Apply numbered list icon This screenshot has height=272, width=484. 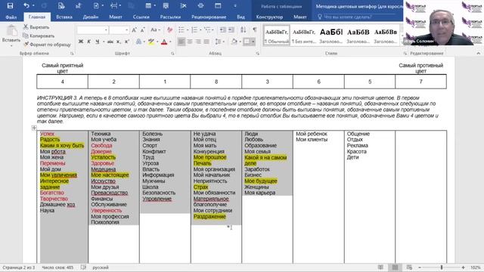coord(194,30)
